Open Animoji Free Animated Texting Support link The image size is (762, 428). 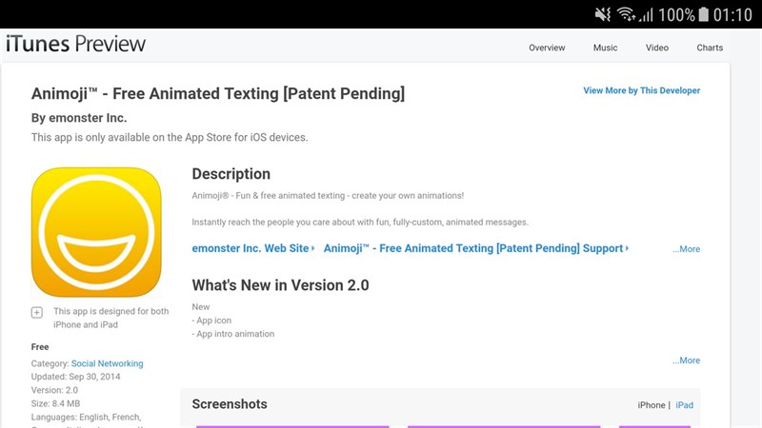point(474,248)
